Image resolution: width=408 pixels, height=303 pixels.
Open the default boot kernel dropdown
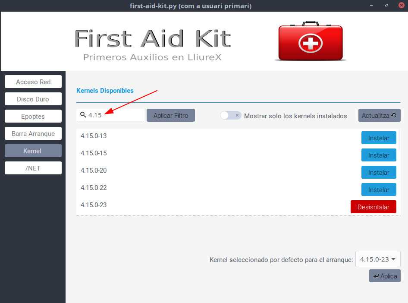click(x=378, y=259)
